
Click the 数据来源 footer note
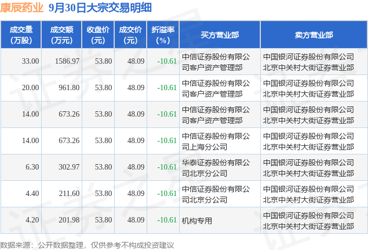(87, 245)
